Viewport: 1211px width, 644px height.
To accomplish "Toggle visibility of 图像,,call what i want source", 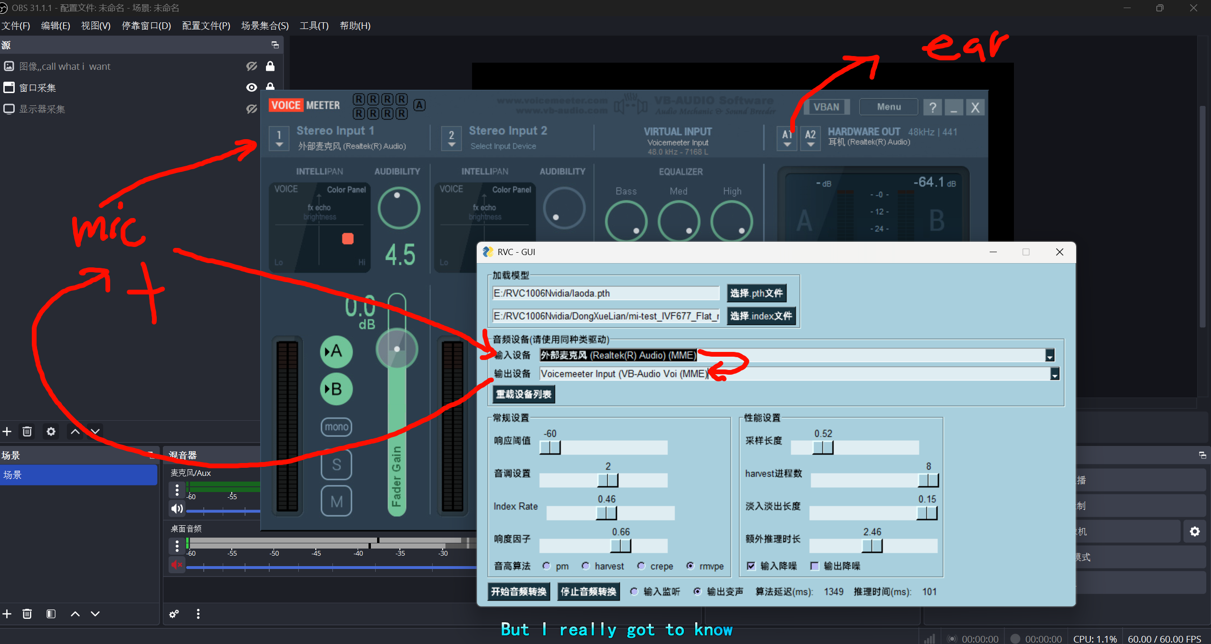I will click(251, 66).
